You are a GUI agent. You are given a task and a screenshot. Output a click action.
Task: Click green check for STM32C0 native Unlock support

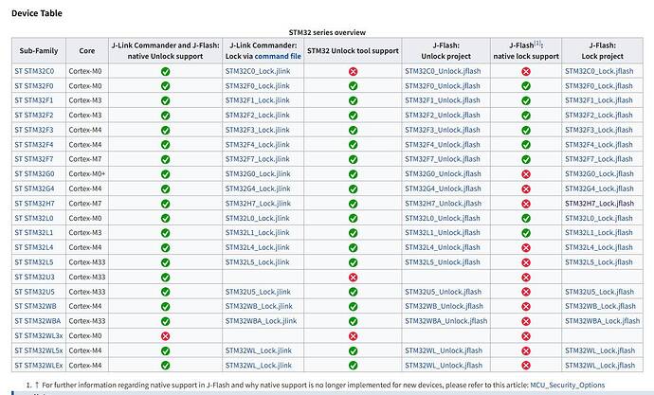coord(165,72)
